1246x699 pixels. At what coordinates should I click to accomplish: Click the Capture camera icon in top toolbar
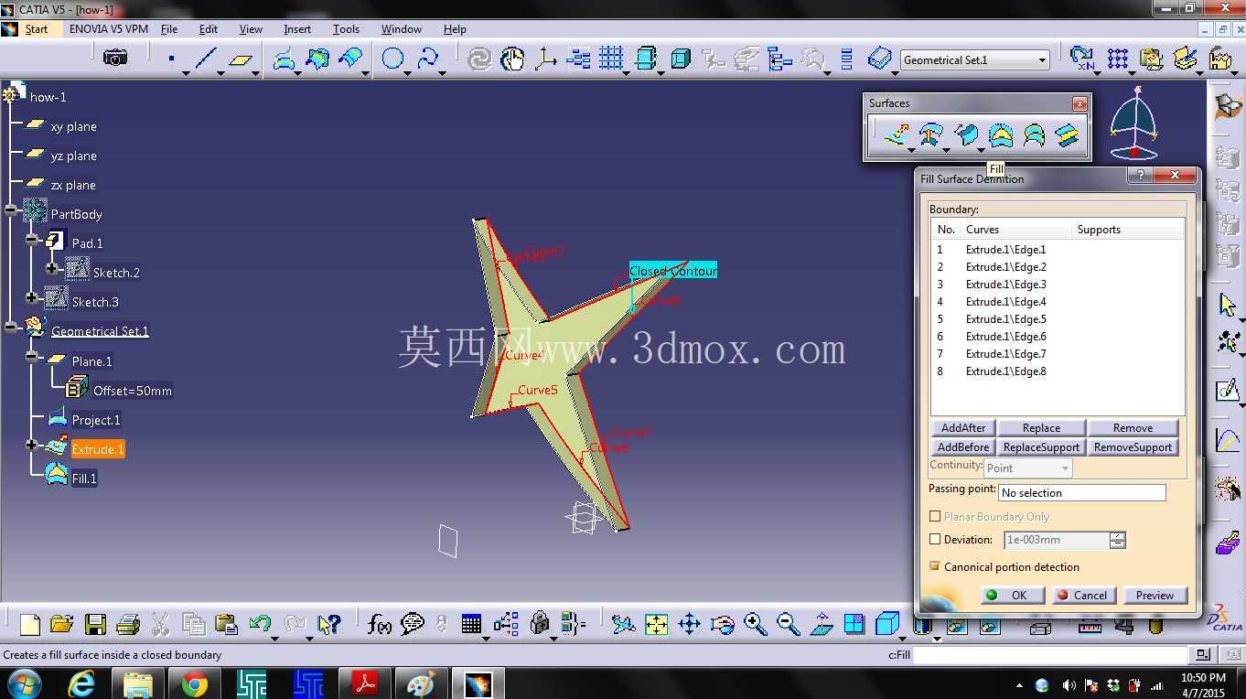point(115,59)
